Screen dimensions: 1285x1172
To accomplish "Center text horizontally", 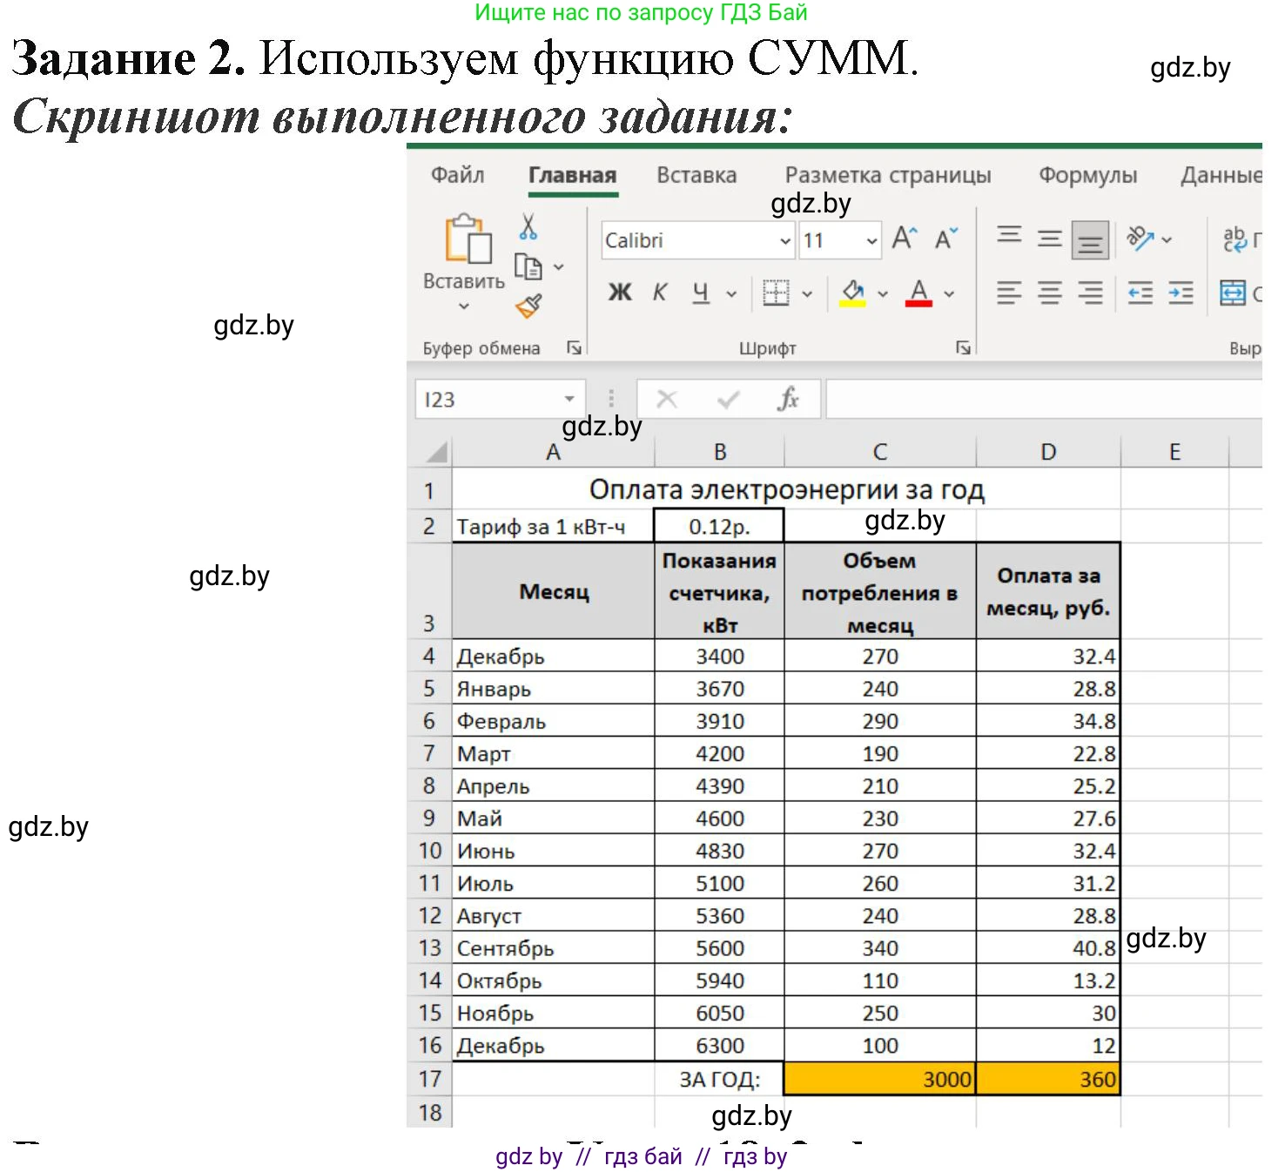I will click(x=1050, y=293).
